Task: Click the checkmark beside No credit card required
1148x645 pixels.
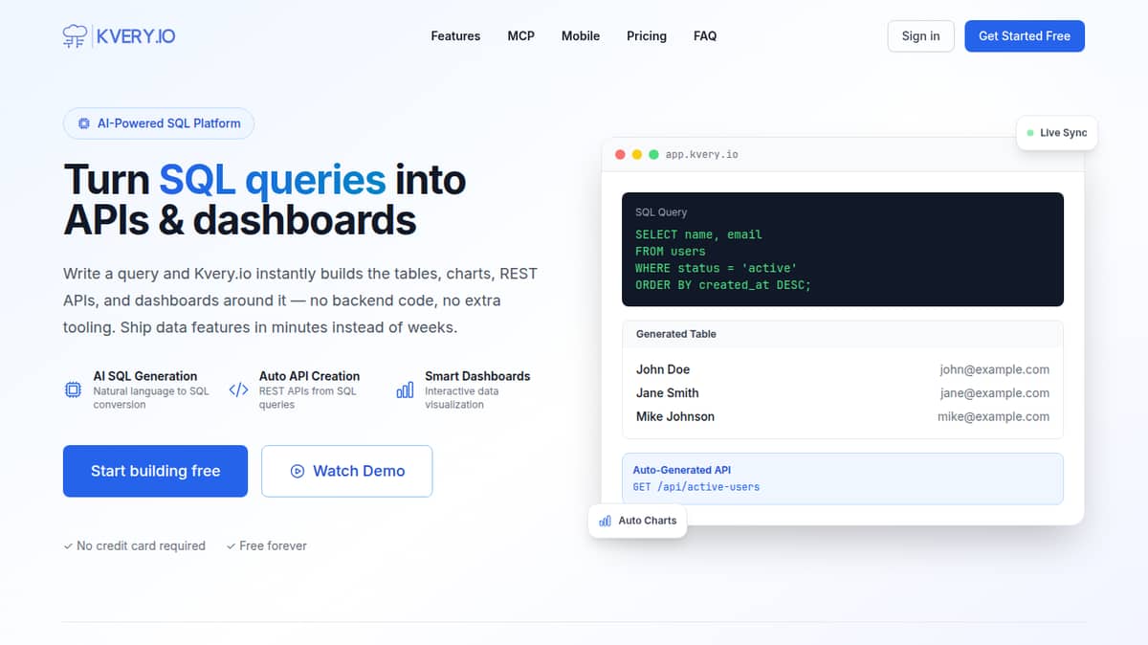Action: click(68, 546)
